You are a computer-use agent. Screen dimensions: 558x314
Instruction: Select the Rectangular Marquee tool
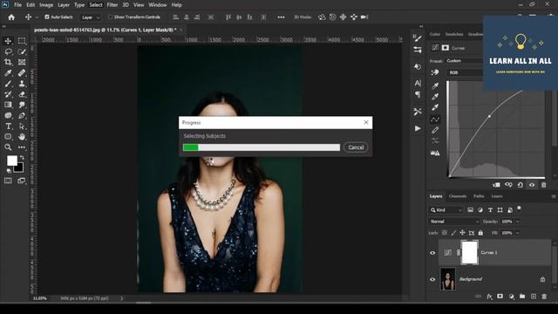point(22,41)
